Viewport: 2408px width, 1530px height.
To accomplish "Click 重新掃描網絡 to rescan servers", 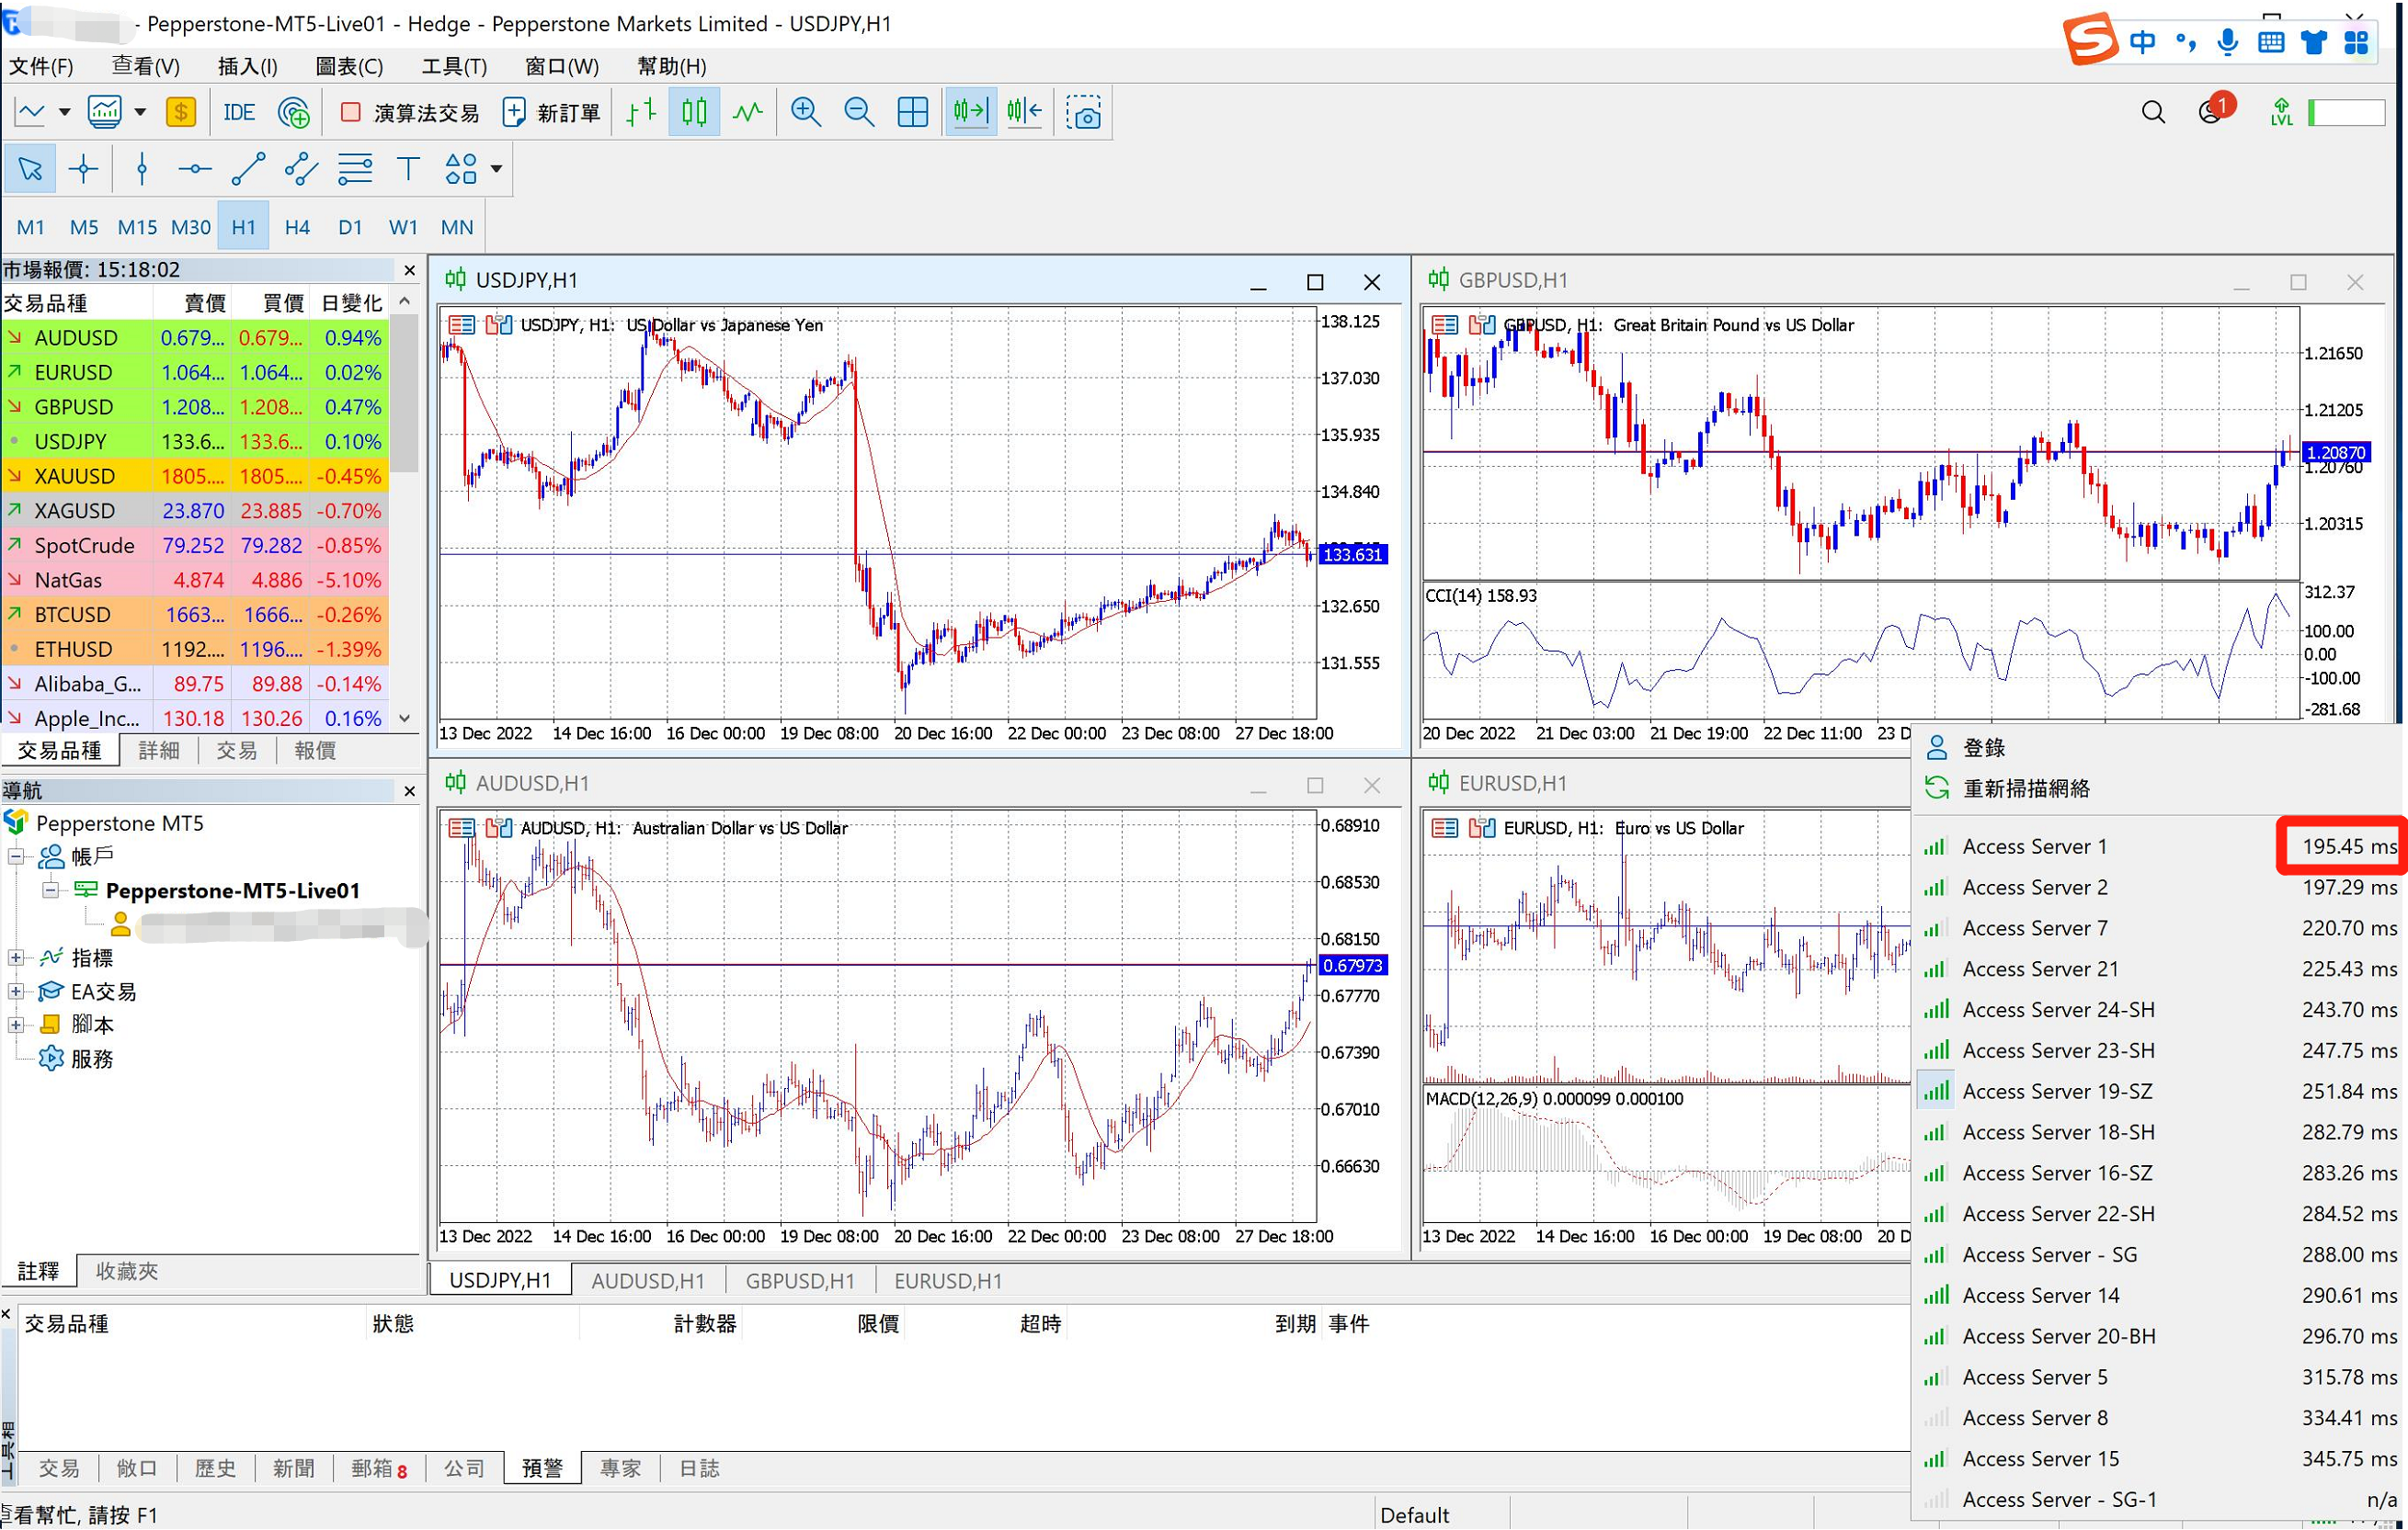I will pyautogui.click(x=2026, y=788).
